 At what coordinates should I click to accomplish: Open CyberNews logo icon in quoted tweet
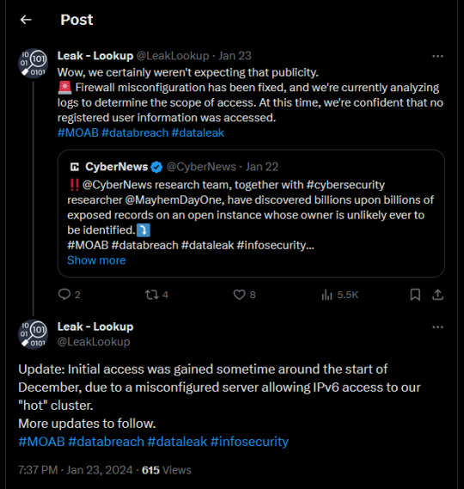coord(75,167)
